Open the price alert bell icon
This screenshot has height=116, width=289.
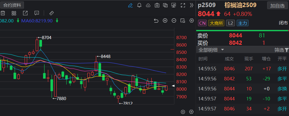pyautogui.click(x=139, y=5)
